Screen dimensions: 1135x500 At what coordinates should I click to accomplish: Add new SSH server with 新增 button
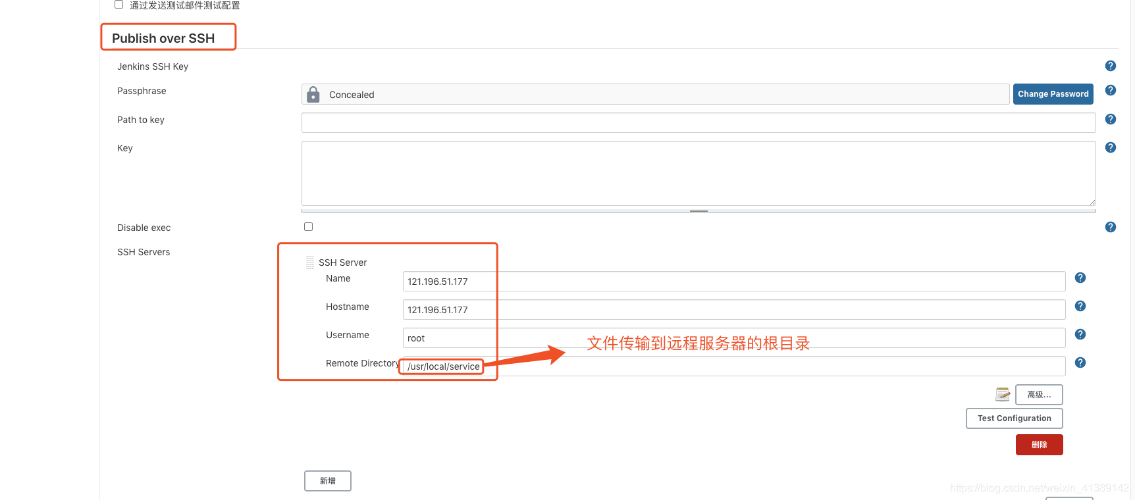pyautogui.click(x=328, y=481)
